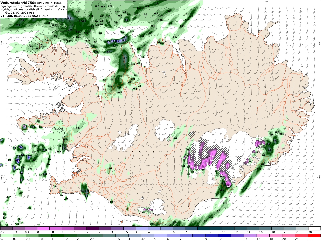321x241 pixels.
Task: Click the '15W' longitude label
Action: [266, 1]
